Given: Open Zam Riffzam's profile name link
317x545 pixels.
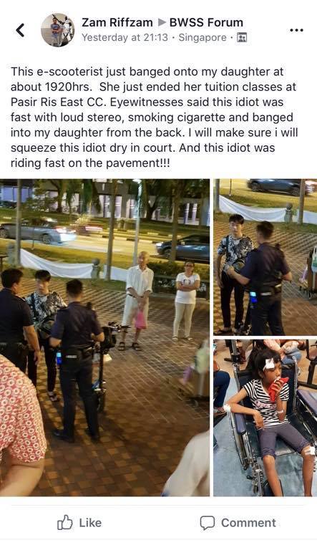Looking at the screenshot, I should tap(117, 23).
